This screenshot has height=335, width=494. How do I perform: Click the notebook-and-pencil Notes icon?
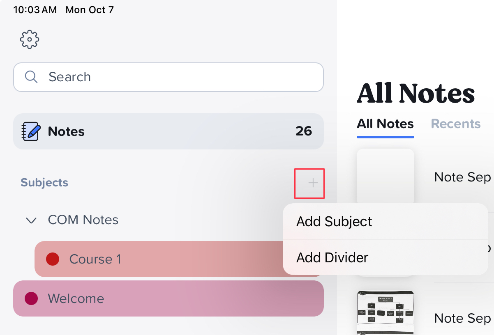(31, 131)
